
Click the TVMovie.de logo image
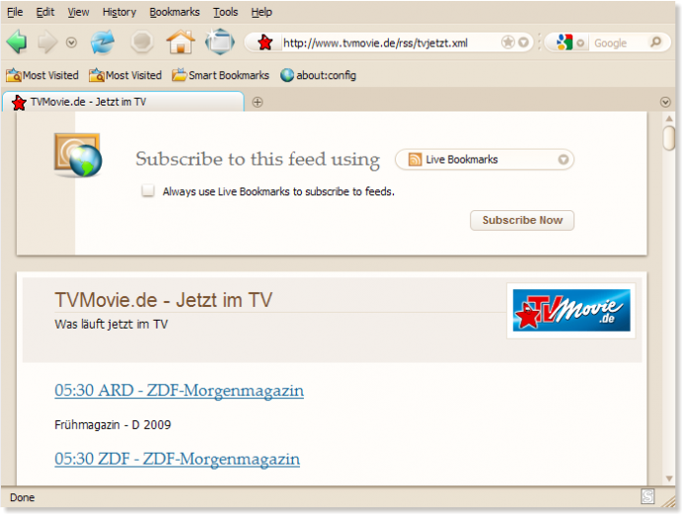571,310
